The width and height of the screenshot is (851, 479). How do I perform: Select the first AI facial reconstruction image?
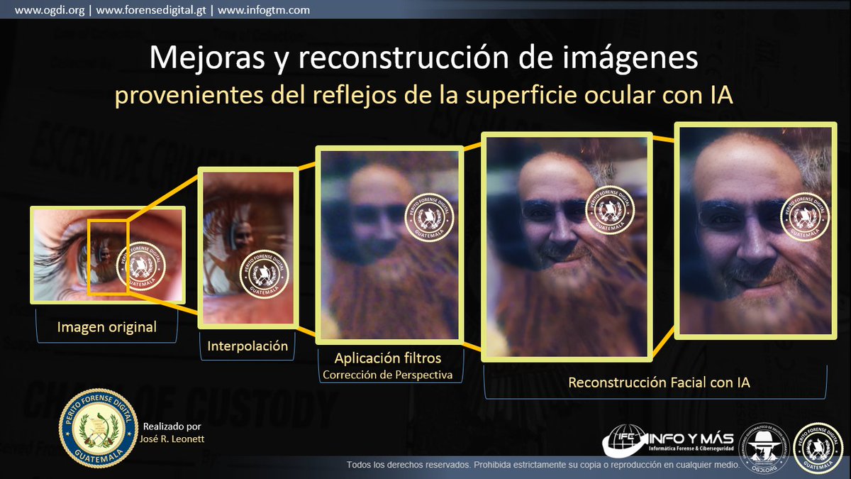click(x=567, y=247)
